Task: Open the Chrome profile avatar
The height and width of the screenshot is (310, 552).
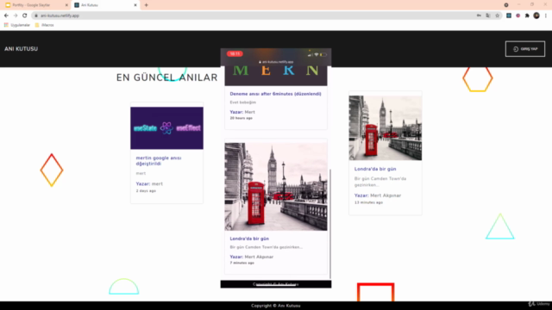Action: coord(536,15)
